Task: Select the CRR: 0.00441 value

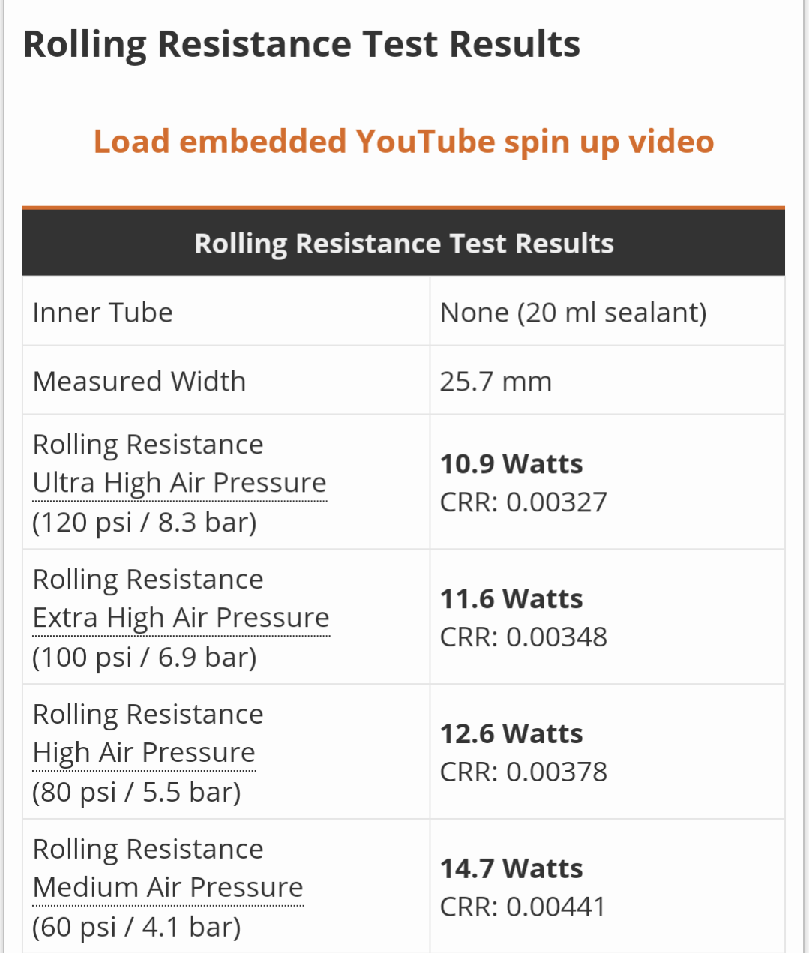Action: point(522,907)
